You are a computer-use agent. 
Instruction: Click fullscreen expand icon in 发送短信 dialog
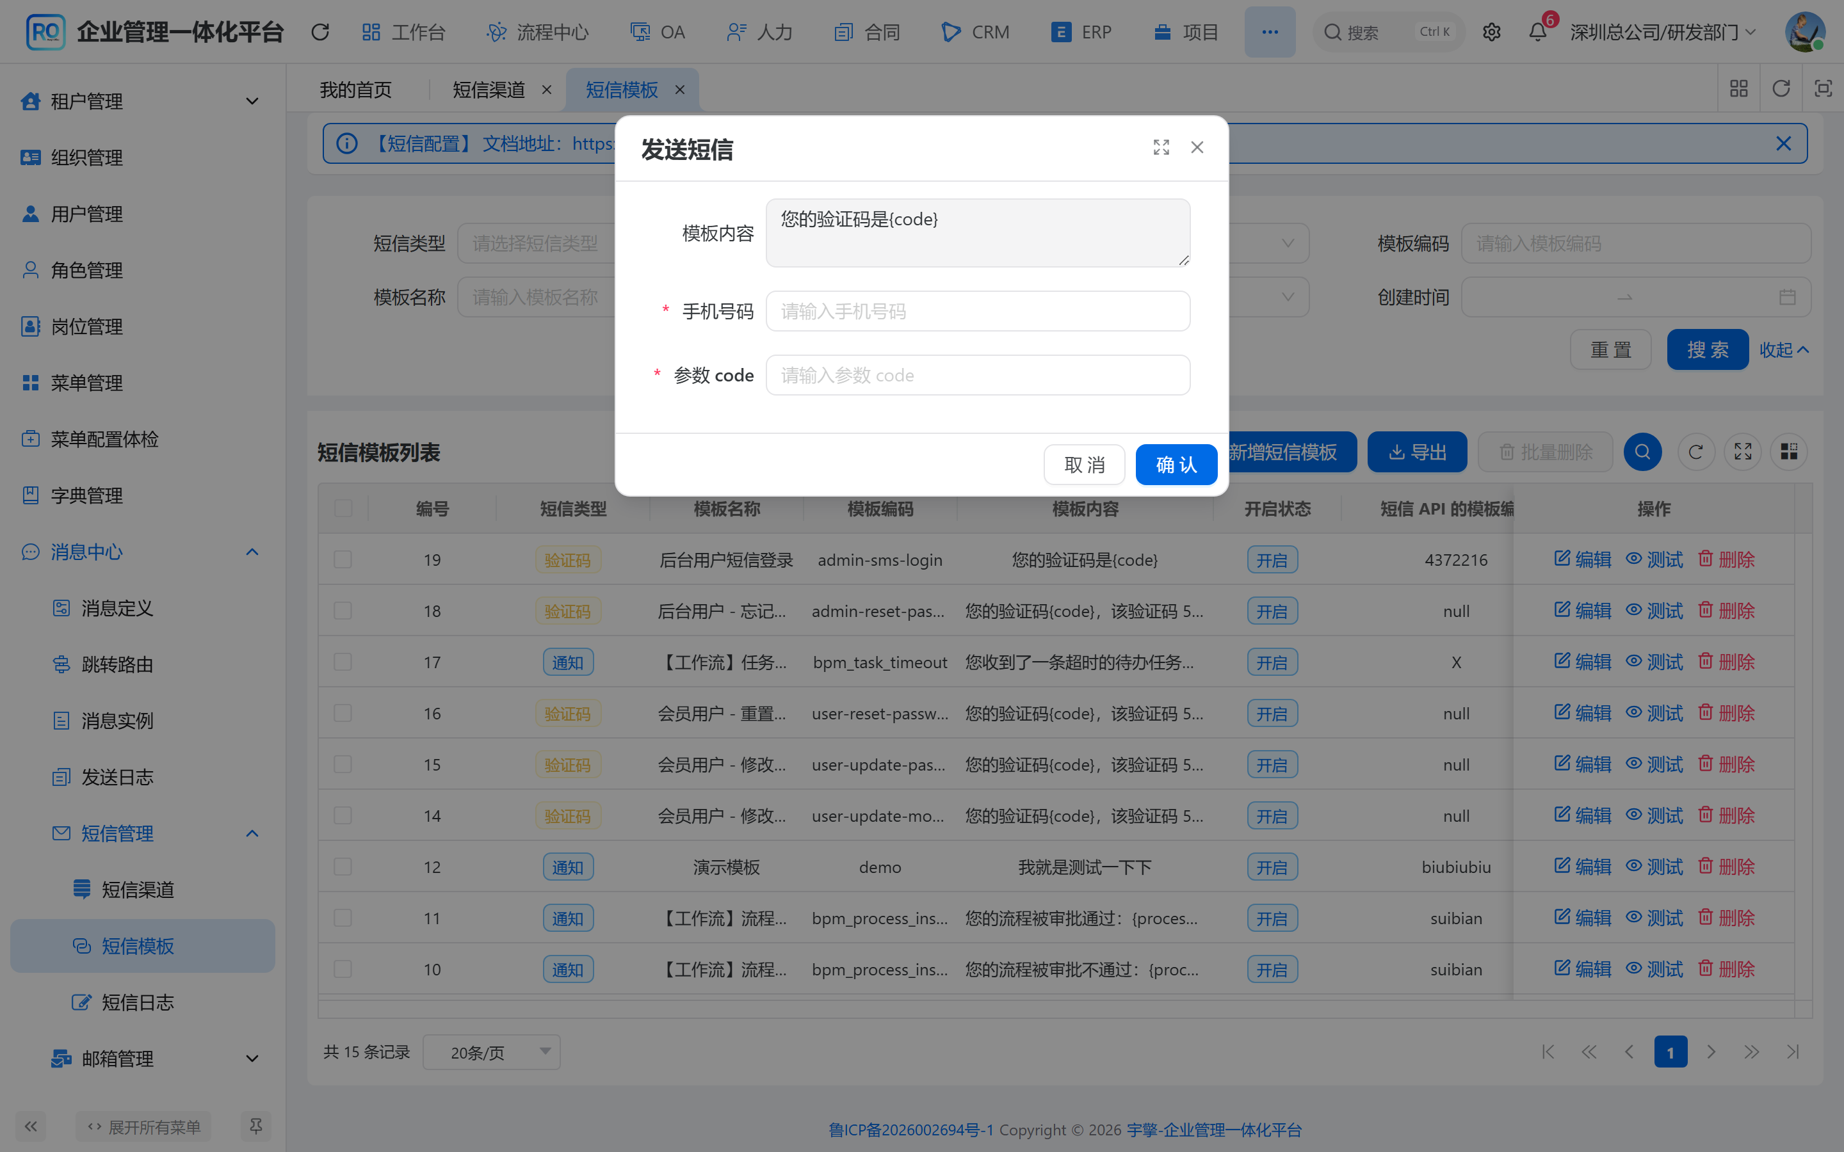click(x=1160, y=147)
